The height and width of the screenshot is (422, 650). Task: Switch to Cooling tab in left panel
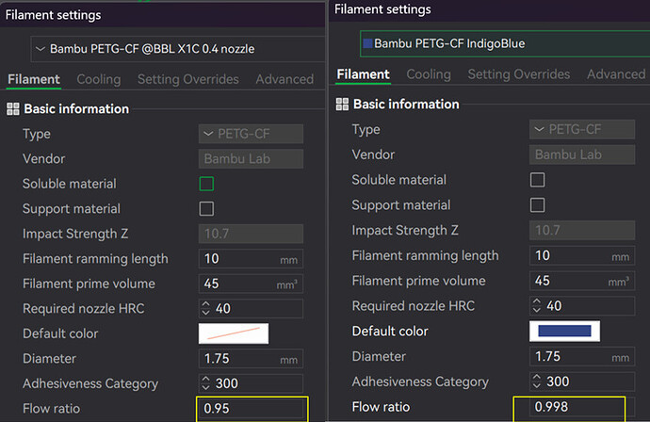[99, 79]
